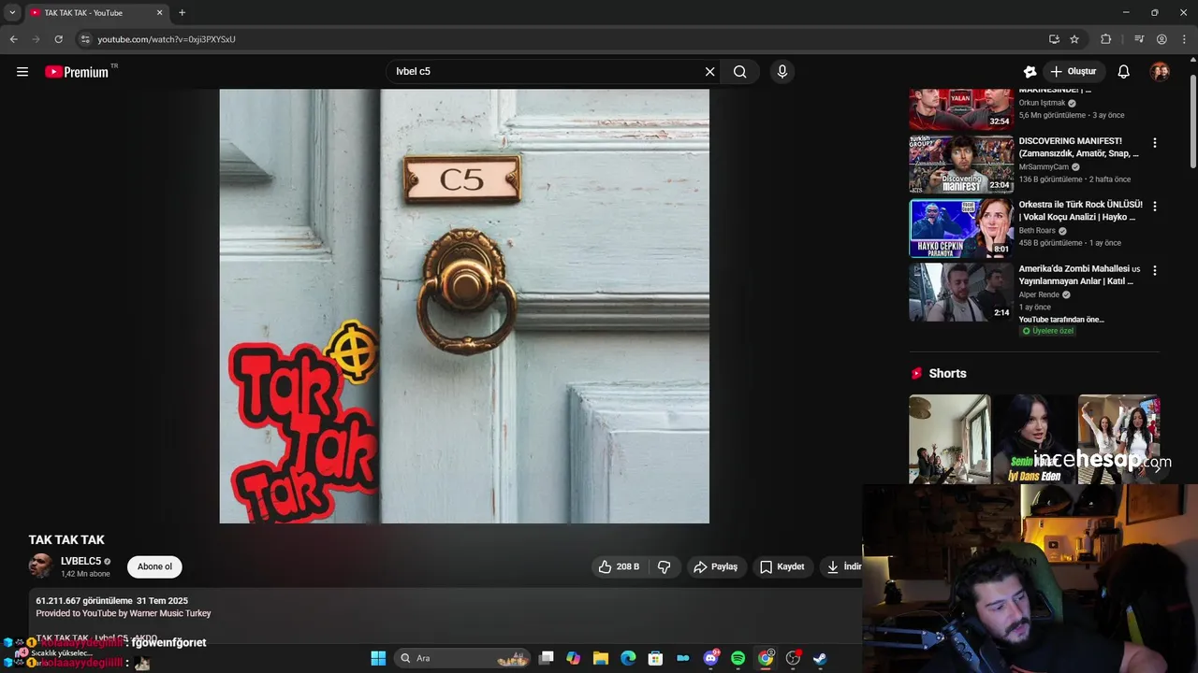Open the Windows Start menu
This screenshot has height=673, width=1198.
pyautogui.click(x=378, y=658)
